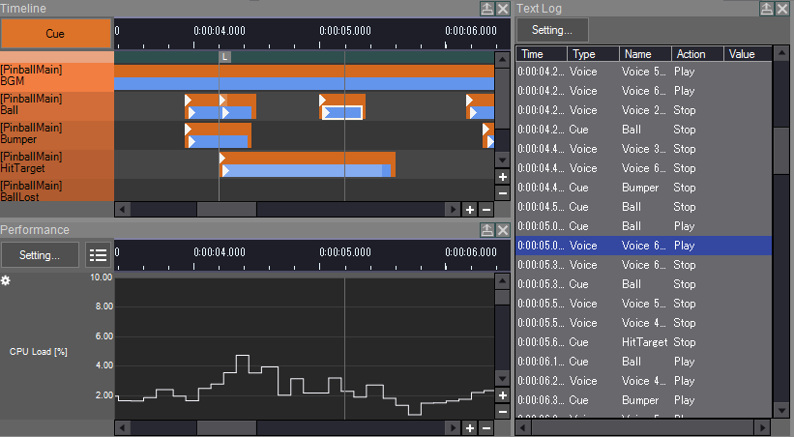Toggle the orange Cue display button

pyautogui.click(x=56, y=34)
